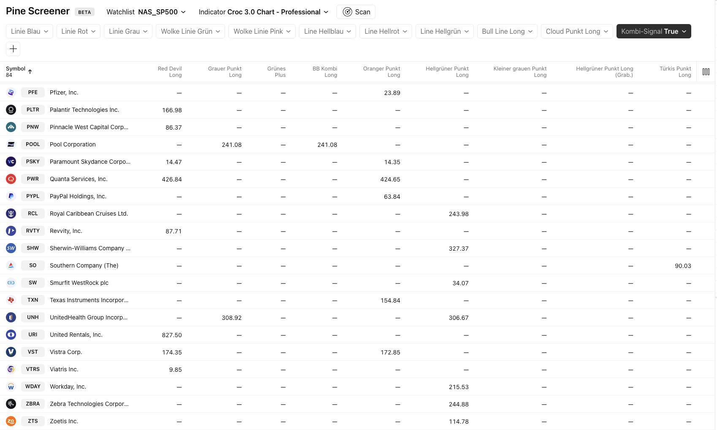The height and width of the screenshot is (430, 717).
Task: Open the Linie Blau filter dropdown
Action: click(x=30, y=31)
